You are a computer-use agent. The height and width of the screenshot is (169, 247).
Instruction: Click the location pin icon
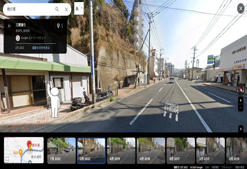click(58, 26)
